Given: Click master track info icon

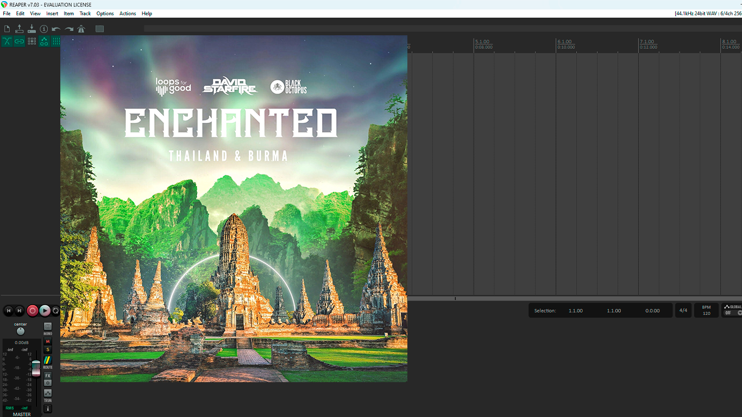Looking at the screenshot, I should click(48, 409).
